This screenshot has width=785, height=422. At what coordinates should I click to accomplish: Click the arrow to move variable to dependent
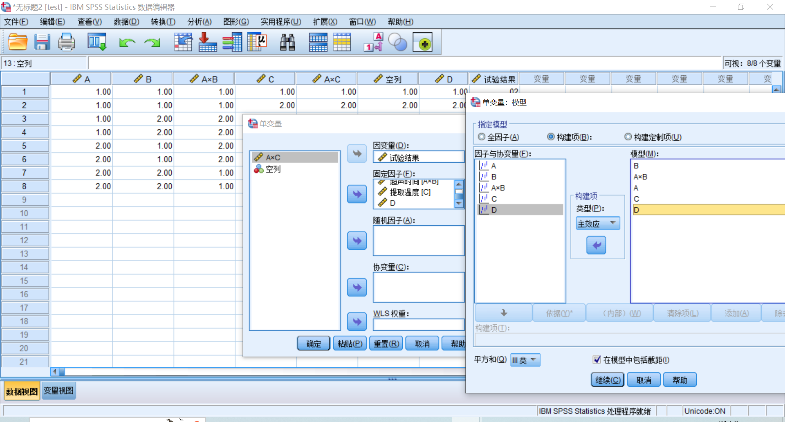[357, 154]
